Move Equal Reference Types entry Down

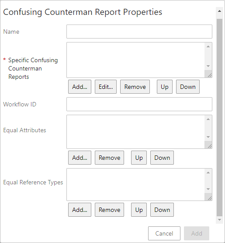(162, 210)
